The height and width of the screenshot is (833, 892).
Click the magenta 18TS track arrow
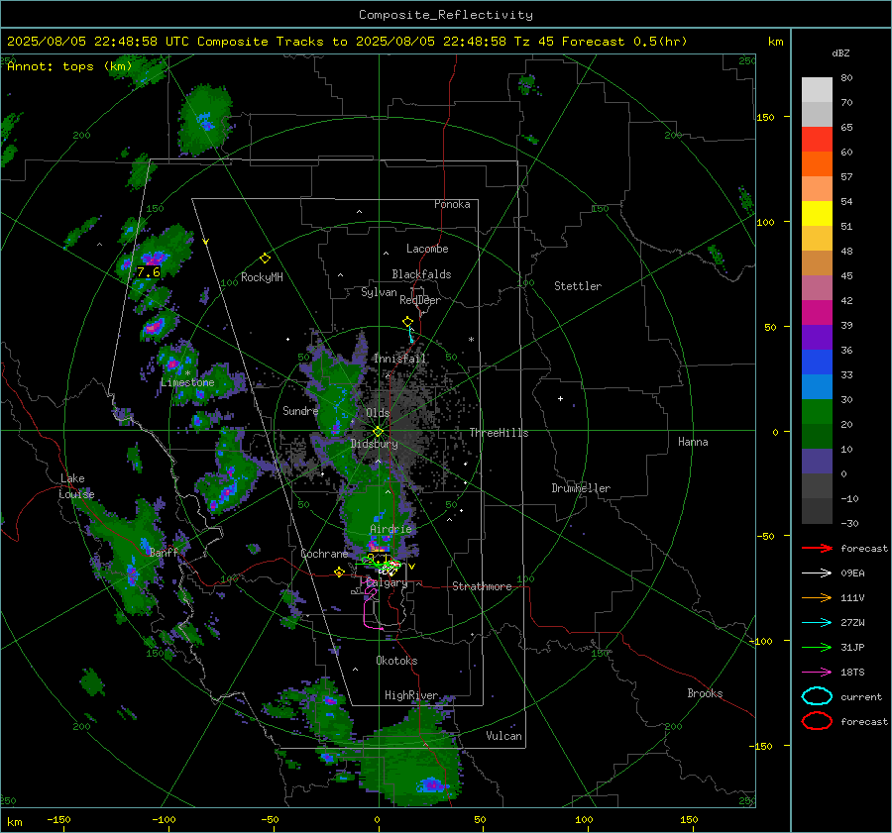pyautogui.click(x=817, y=673)
